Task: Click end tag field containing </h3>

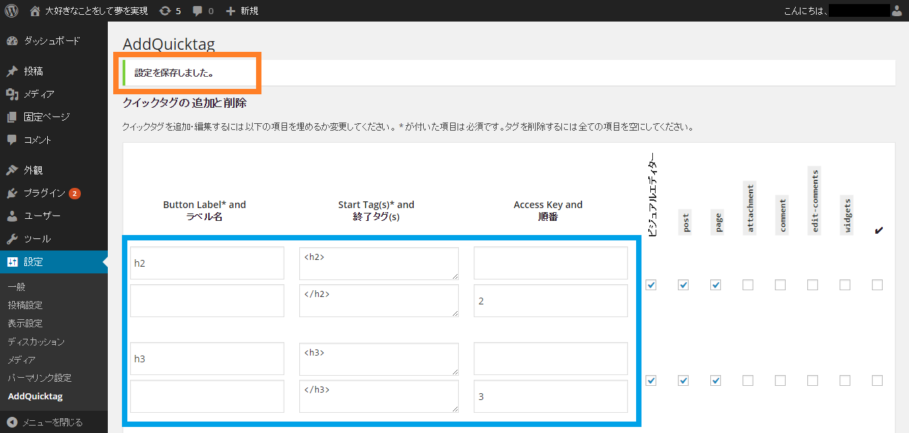Action: click(379, 397)
